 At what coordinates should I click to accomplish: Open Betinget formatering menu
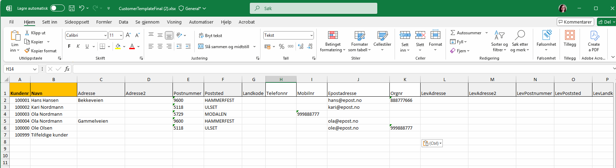point(333,41)
